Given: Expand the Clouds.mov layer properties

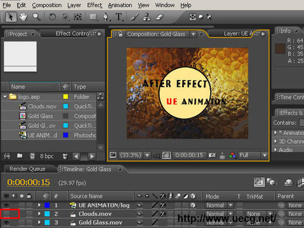Looking at the screenshot, I should 39,214.
